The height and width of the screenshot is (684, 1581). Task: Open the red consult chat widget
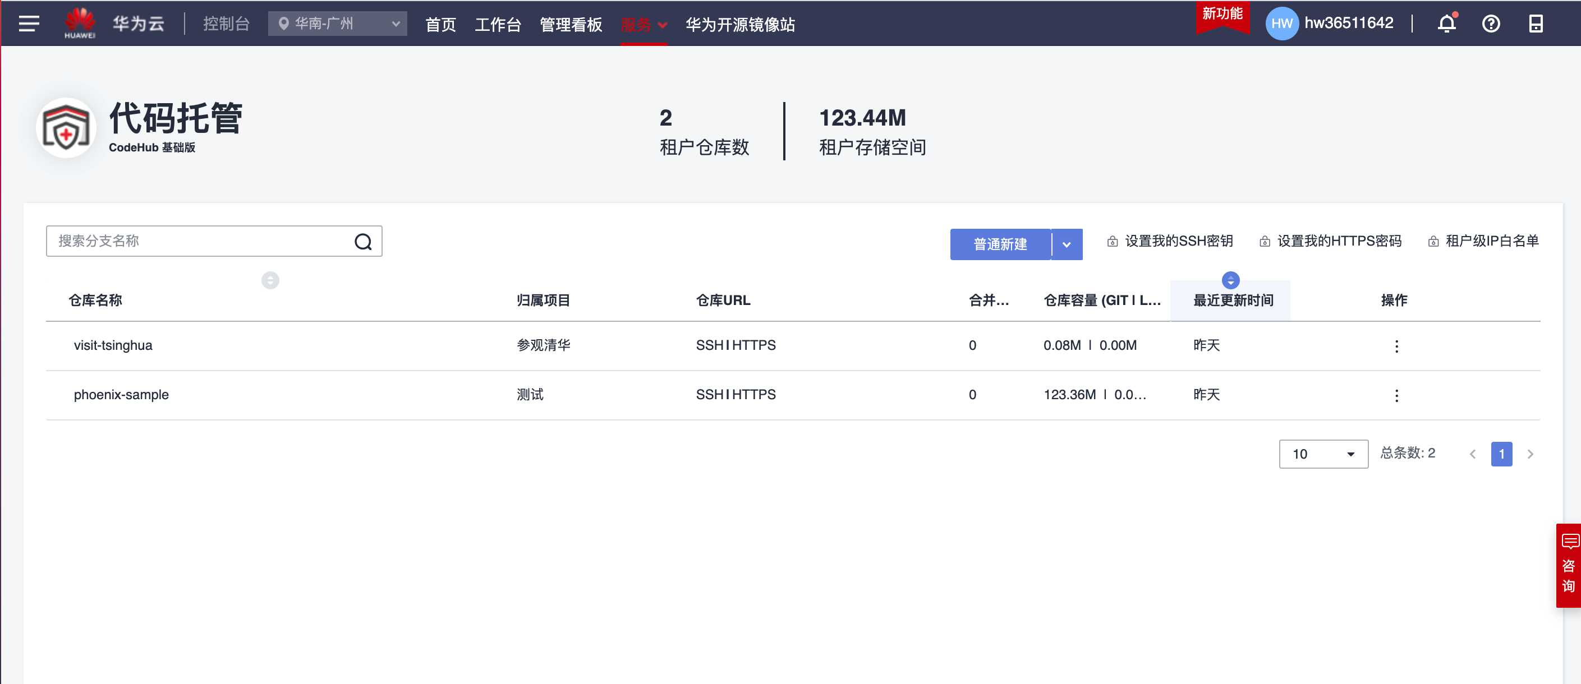pyautogui.click(x=1569, y=565)
